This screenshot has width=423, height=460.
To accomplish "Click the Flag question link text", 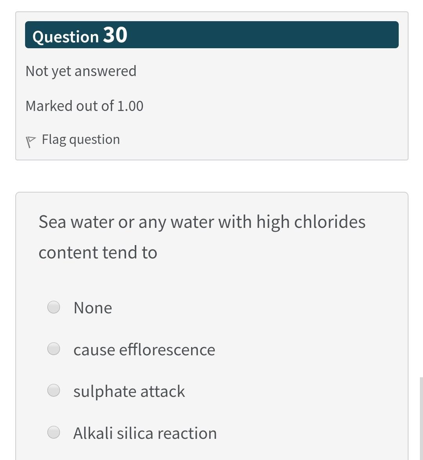I will click(81, 140).
